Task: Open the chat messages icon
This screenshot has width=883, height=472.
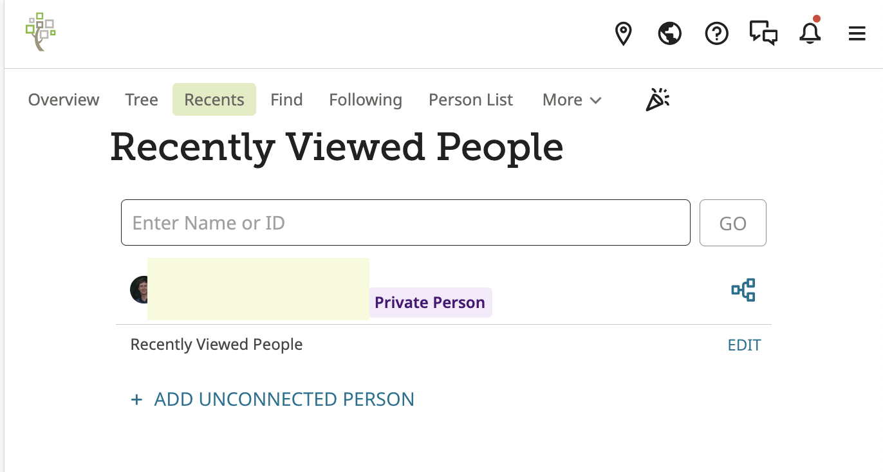Action: coord(763,33)
